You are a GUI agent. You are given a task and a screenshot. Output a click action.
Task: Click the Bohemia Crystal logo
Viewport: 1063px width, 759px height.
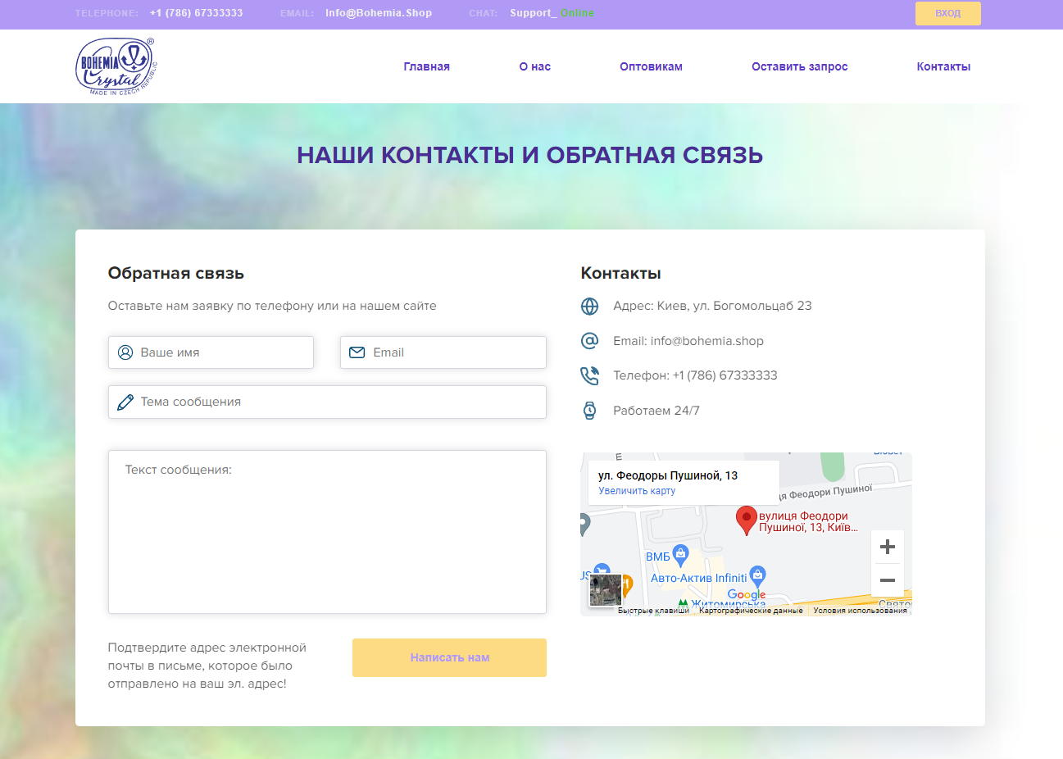tap(116, 67)
